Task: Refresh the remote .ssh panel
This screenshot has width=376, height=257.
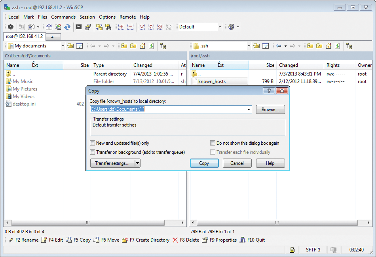Action: point(337,46)
